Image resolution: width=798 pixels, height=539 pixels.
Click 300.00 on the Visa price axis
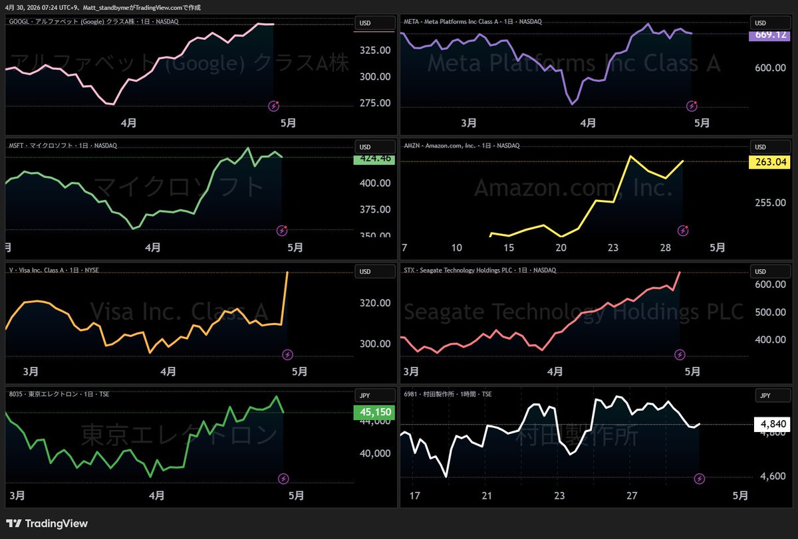tap(374, 344)
